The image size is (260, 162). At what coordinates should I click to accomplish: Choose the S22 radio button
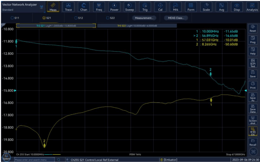[x=108, y=18]
